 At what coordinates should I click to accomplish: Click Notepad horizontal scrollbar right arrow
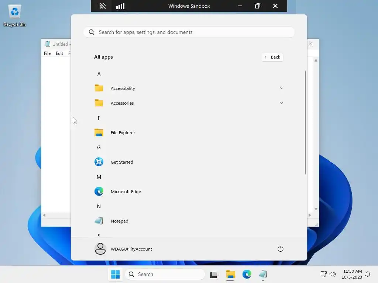pos(310,215)
